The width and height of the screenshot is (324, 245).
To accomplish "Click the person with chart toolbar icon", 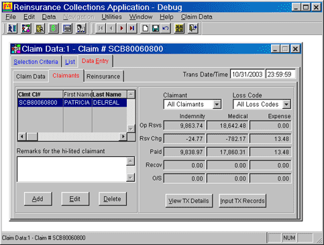I will pyautogui.click(x=81, y=28).
